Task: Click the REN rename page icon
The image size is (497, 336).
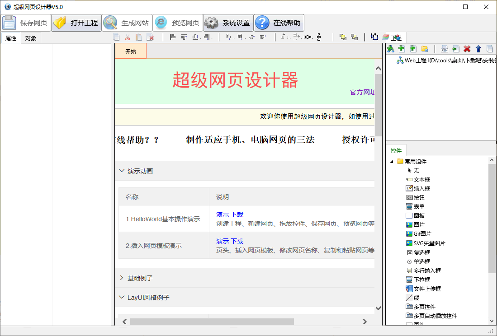Action: coord(445,49)
